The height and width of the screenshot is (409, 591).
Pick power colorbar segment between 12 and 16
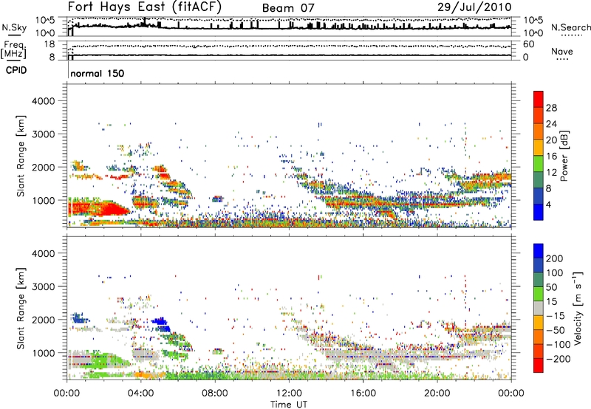(539, 164)
